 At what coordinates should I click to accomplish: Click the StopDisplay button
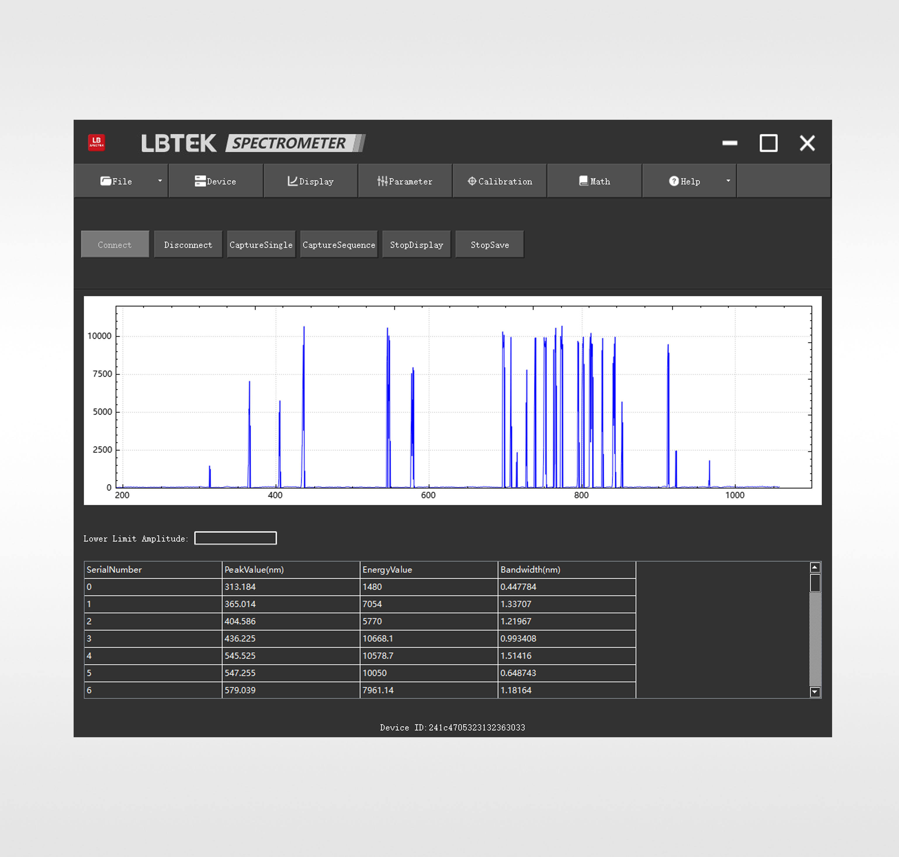coord(416,244)
